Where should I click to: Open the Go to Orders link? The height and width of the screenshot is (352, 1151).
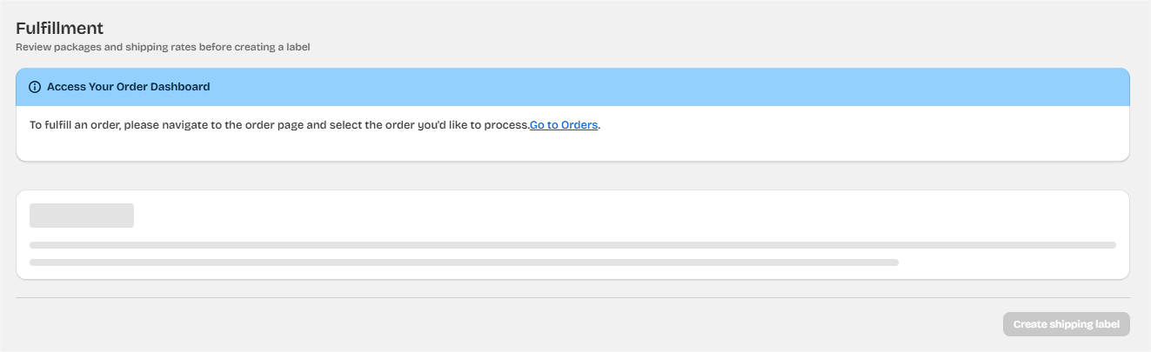coord(564,125)
